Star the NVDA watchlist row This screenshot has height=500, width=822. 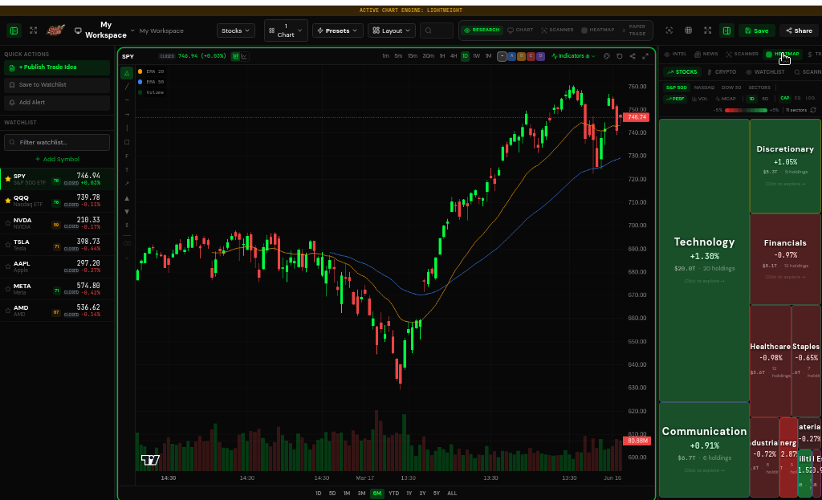click(x=8, y=223)
